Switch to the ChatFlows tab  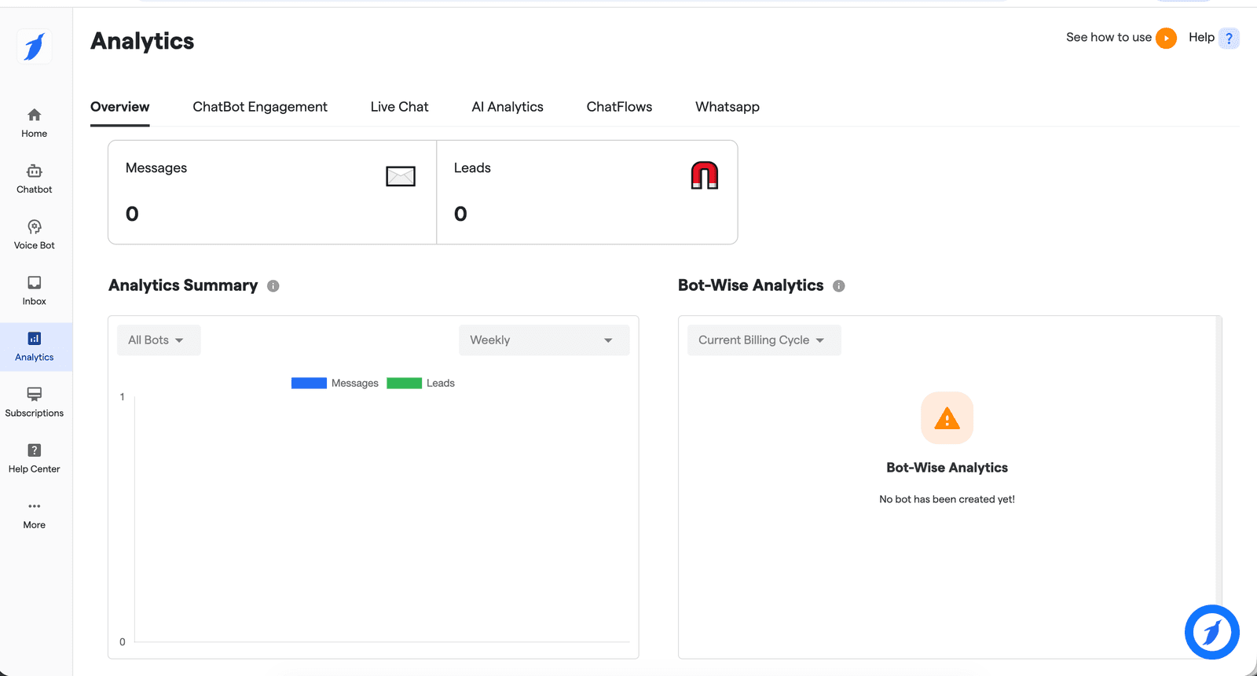[619, 107]
